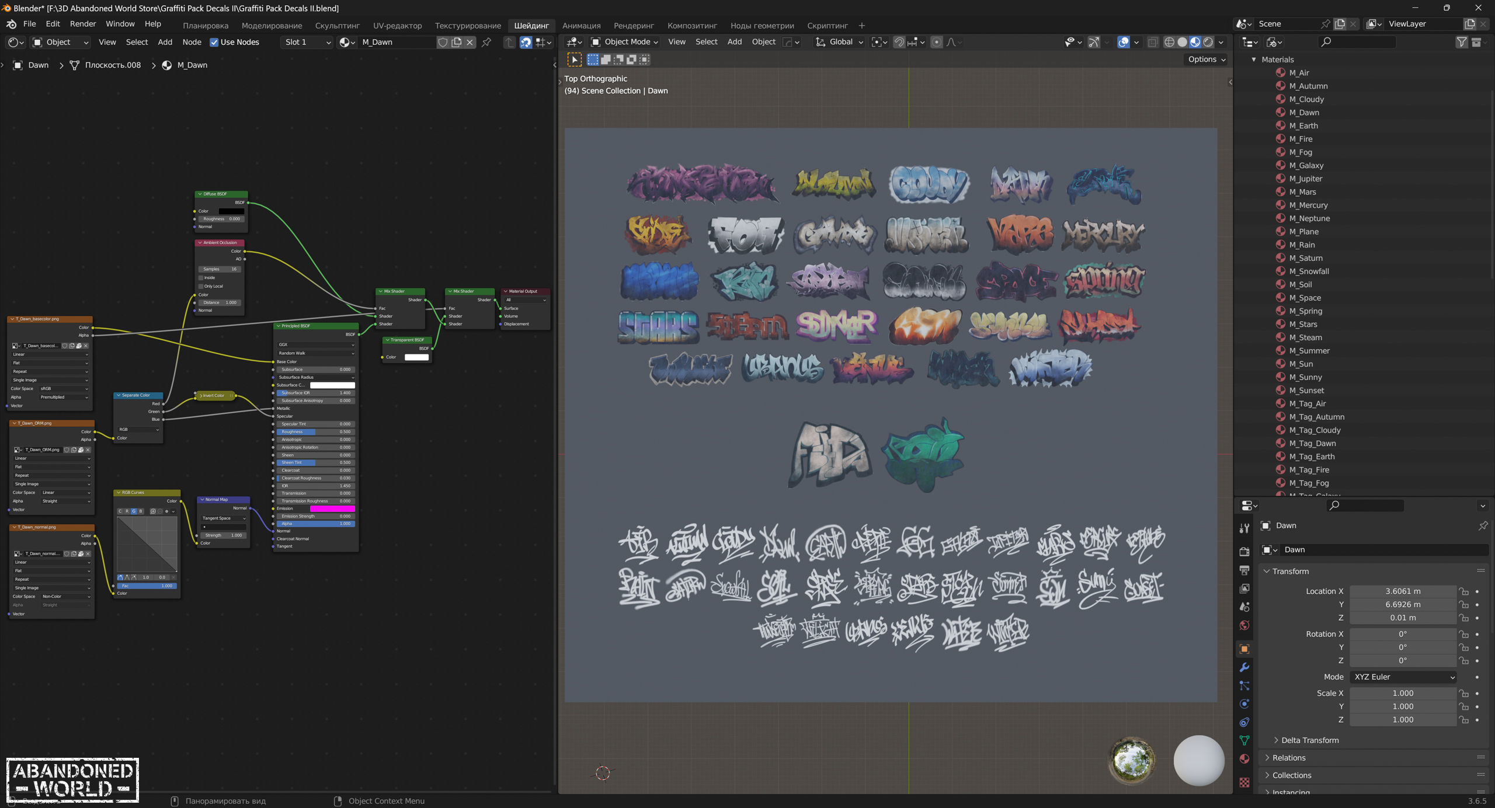Viewport: 1495px width, 808px height.
Task: Open the World properties tab icon
Action: [x=1244, y=625]
